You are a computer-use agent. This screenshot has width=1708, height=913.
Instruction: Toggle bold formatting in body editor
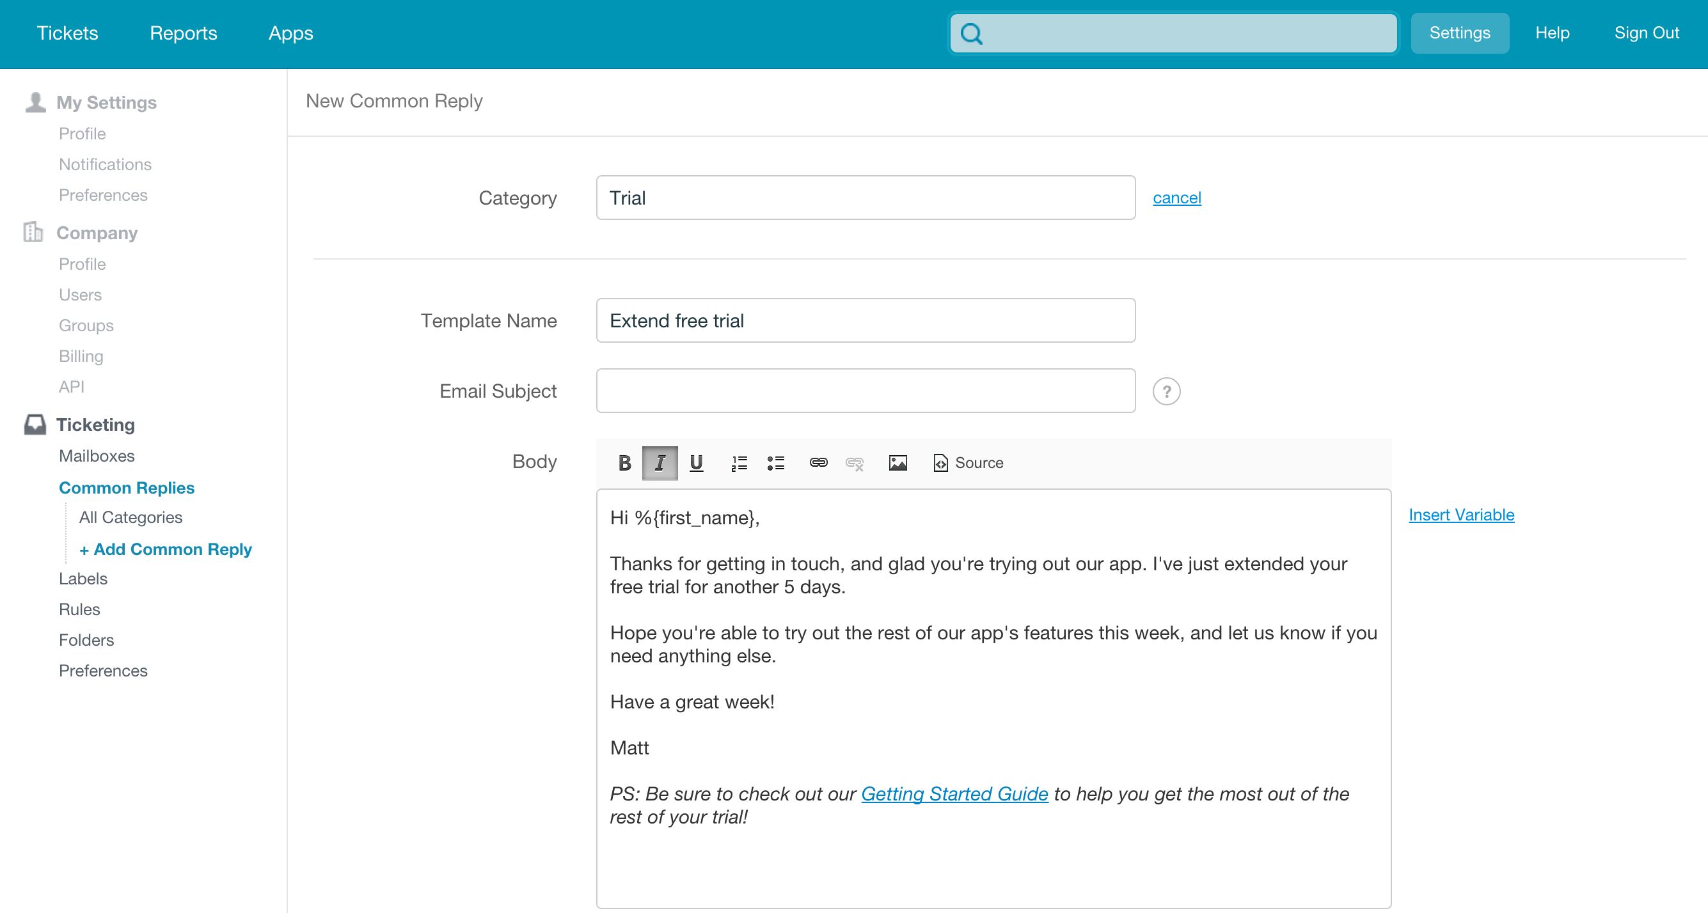pos(624,462)
